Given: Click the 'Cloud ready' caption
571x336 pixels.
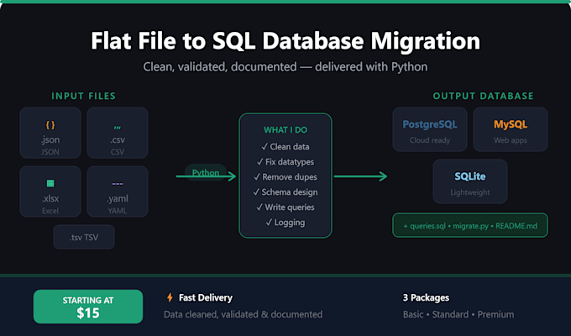Looking at the screenshot, I should [x=430, y=140].
